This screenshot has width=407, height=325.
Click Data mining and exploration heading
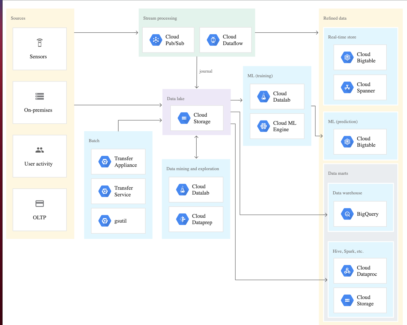193,169
